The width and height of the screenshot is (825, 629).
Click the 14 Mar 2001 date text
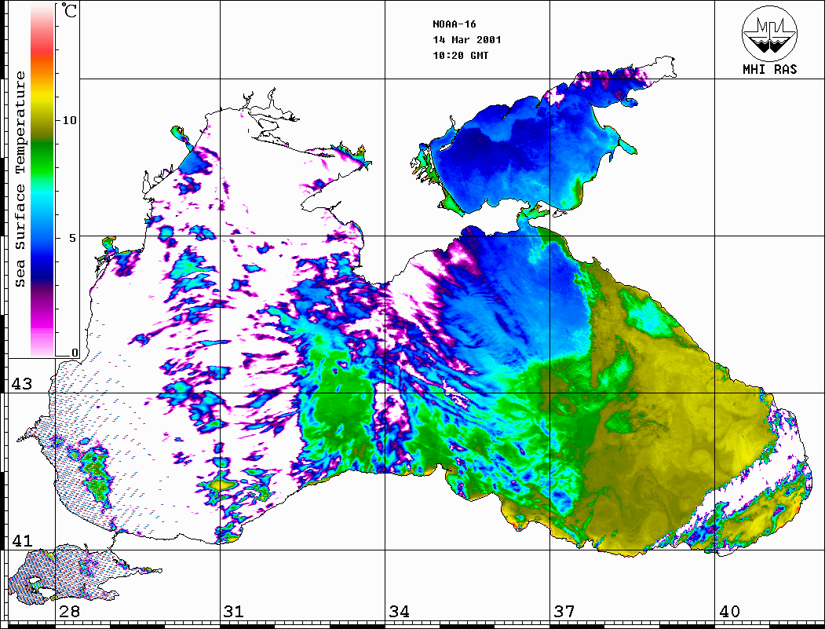(x=467, y=39)
